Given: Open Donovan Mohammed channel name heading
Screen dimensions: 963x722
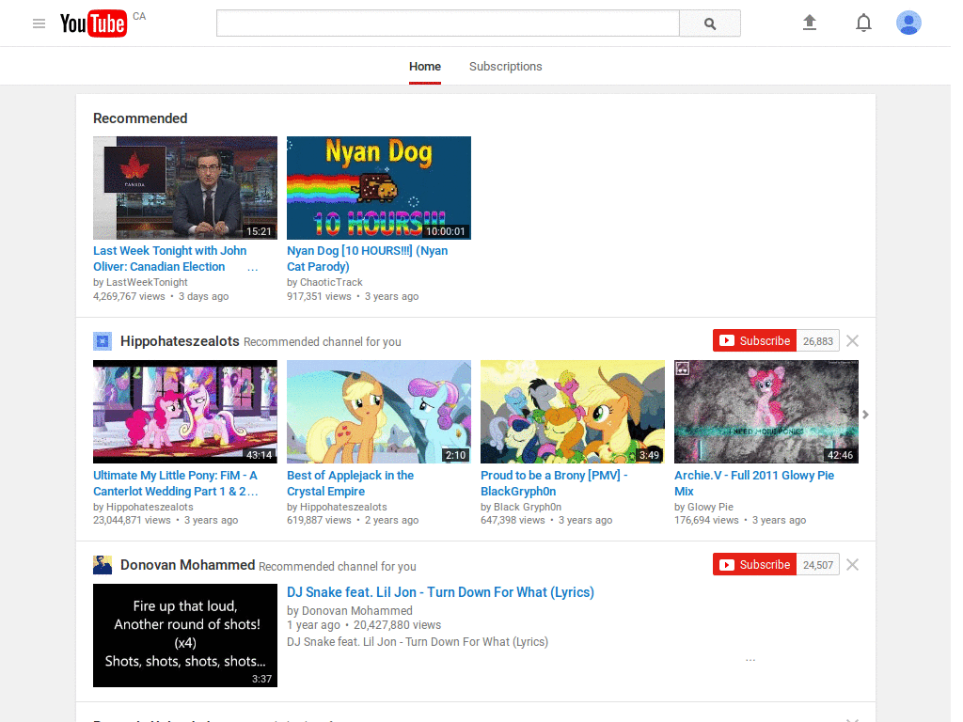Looking at the screenshot, I should pyautogui.click(x=187, y=565).
